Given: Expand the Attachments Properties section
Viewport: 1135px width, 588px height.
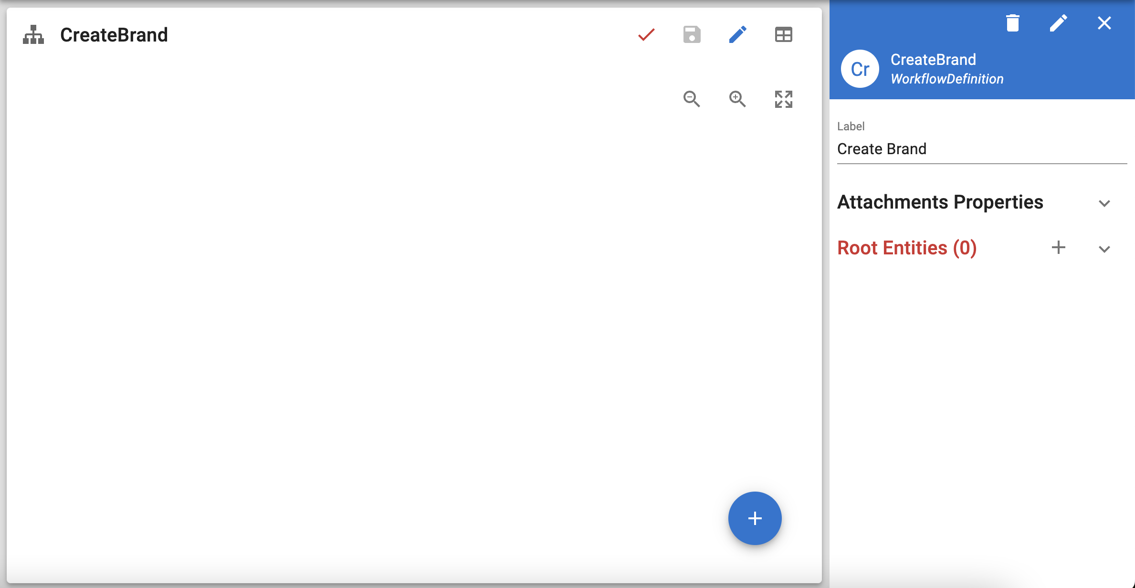Looking at the screenshot, I should coord(1104,203).
